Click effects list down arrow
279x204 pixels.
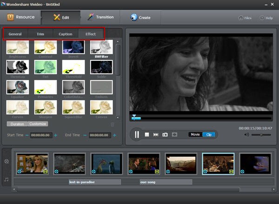click(118, 118)
